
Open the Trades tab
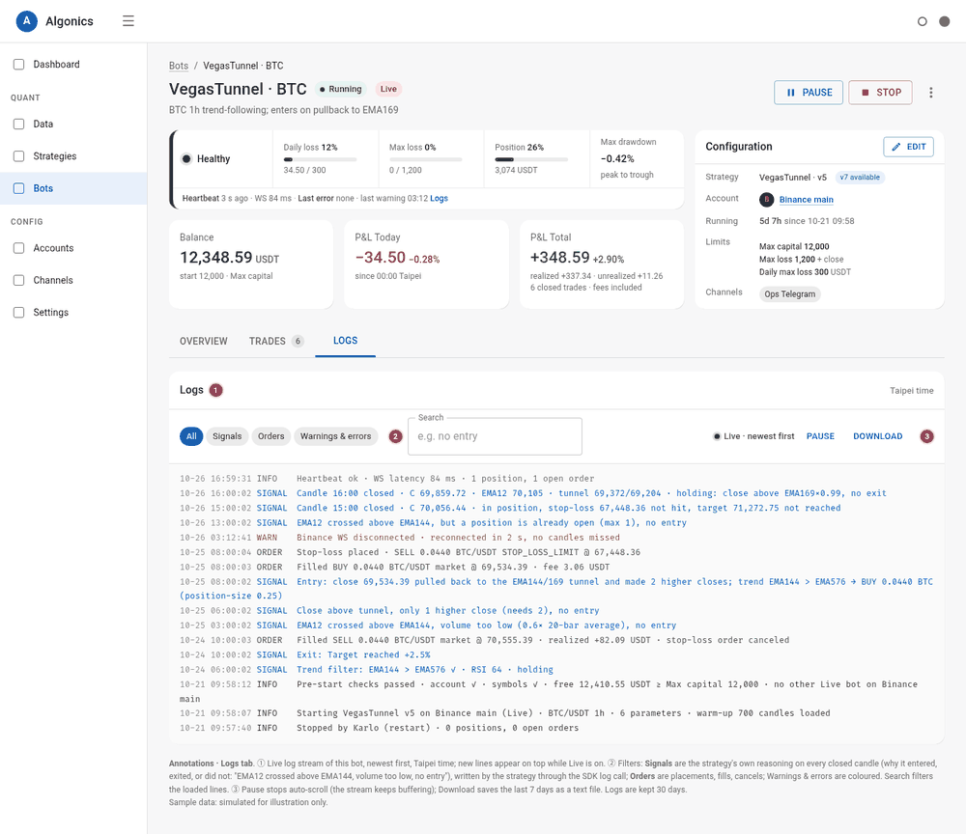tap(276, 341)
